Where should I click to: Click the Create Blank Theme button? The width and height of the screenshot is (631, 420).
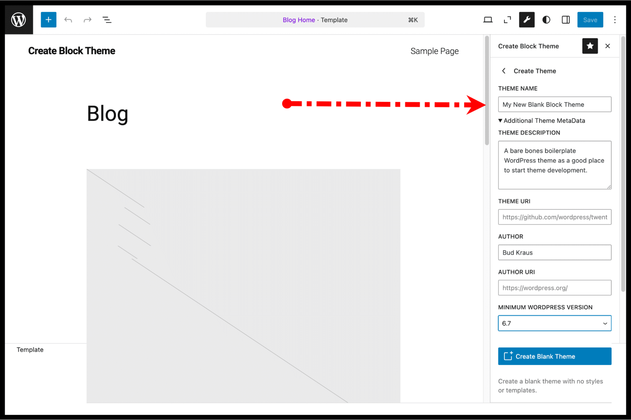tap(555, 356)
